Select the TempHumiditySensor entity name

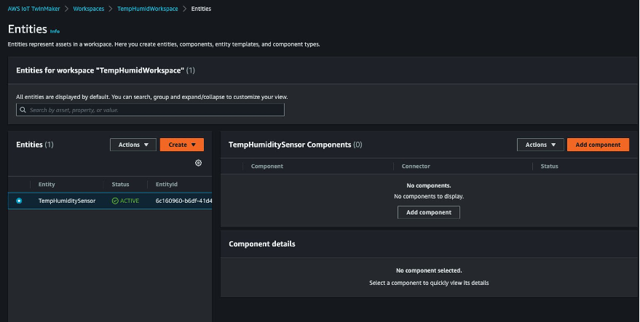(x=67, y=201)
